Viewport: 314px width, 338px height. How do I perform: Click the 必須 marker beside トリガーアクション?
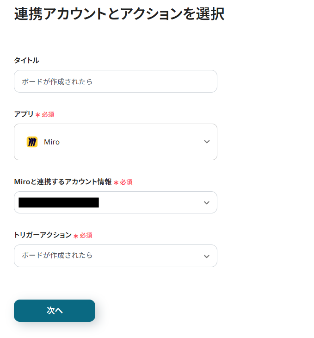[x=86, y=236]
